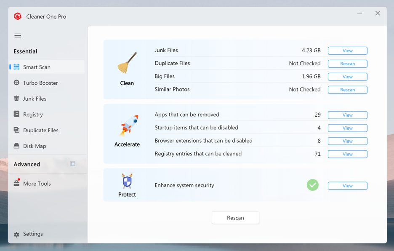View apps that can be removed
The image size is (394, 251).
click(347, 115)
